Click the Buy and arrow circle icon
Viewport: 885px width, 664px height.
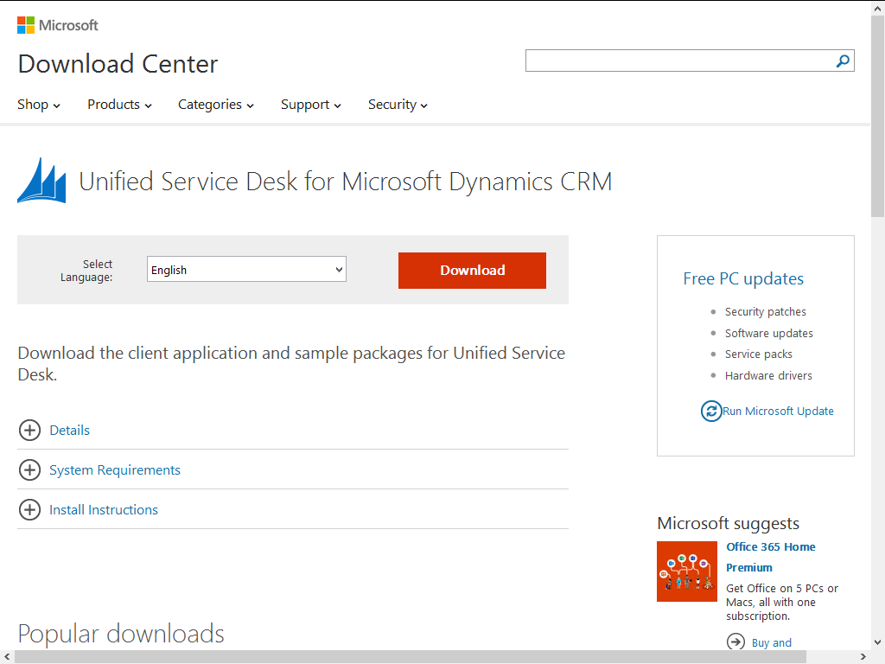[735, 642]
